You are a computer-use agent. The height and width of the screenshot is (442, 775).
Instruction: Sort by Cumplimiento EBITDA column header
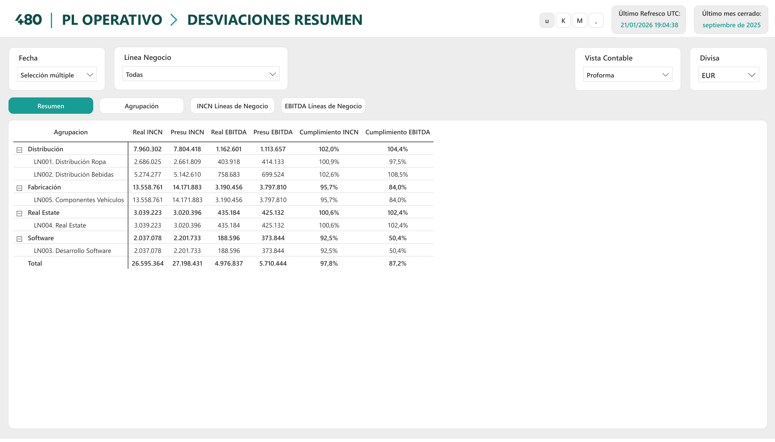(x=397, y=132)
